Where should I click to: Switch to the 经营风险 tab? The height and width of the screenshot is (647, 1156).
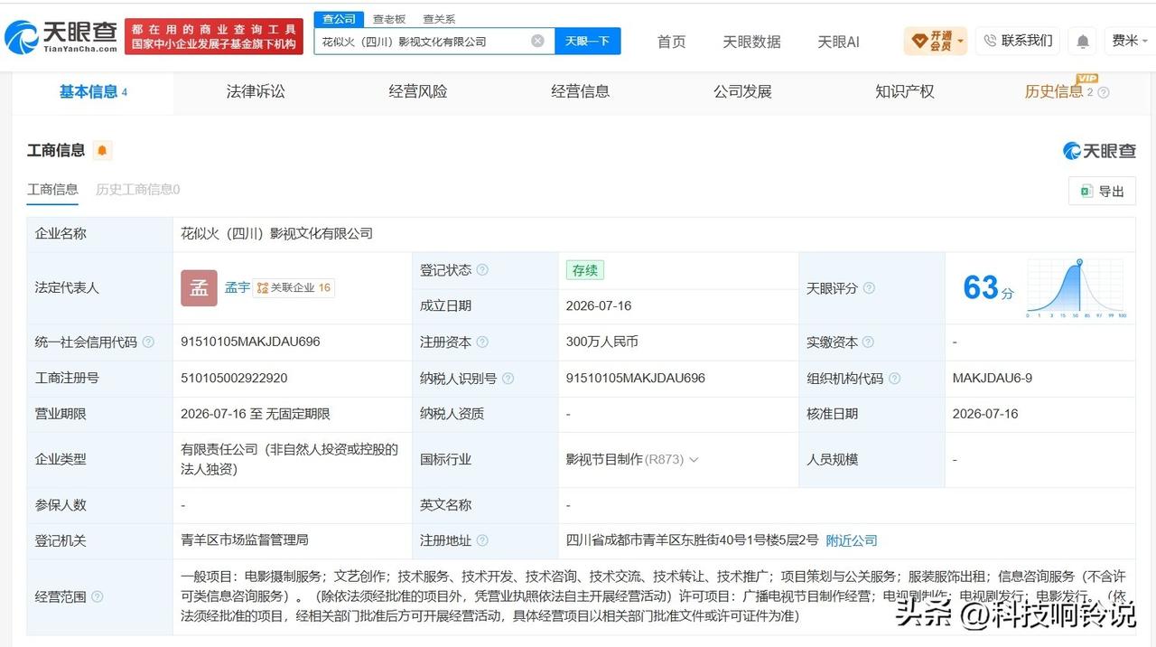point(418,91)
